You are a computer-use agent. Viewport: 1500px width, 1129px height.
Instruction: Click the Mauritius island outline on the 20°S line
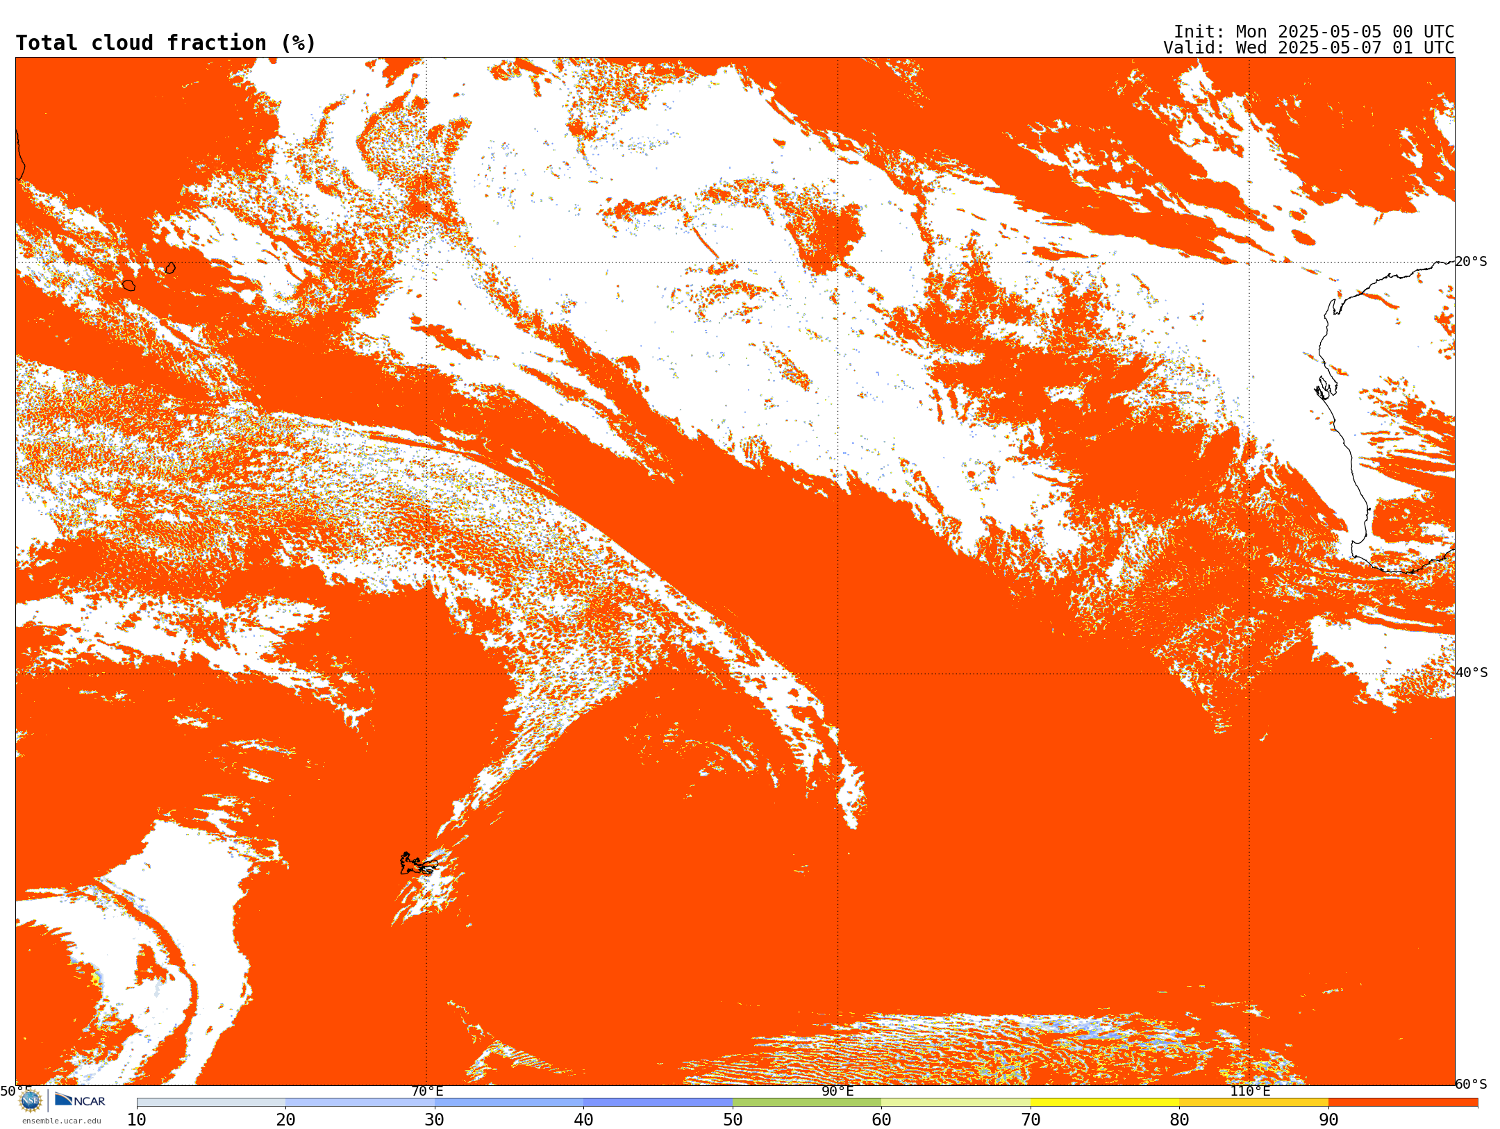pyautogui.click(x=170, y=267)
